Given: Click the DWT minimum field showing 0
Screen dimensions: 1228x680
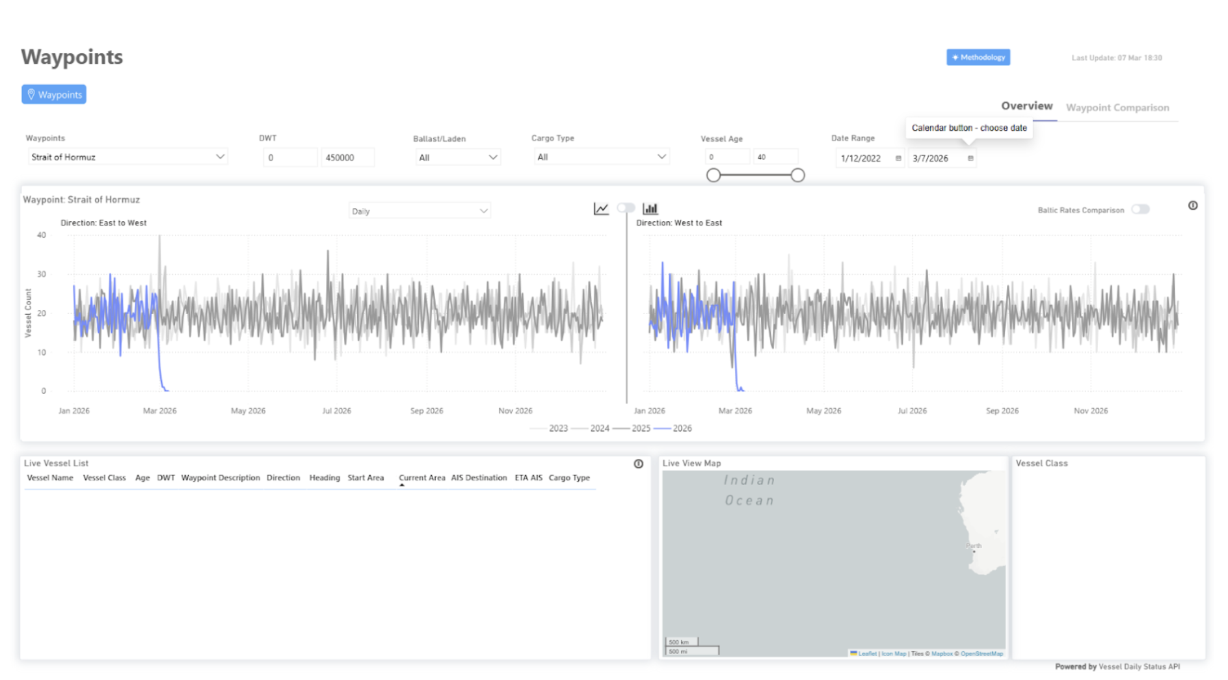Looking at the screenshot, I should pos(290,157).
